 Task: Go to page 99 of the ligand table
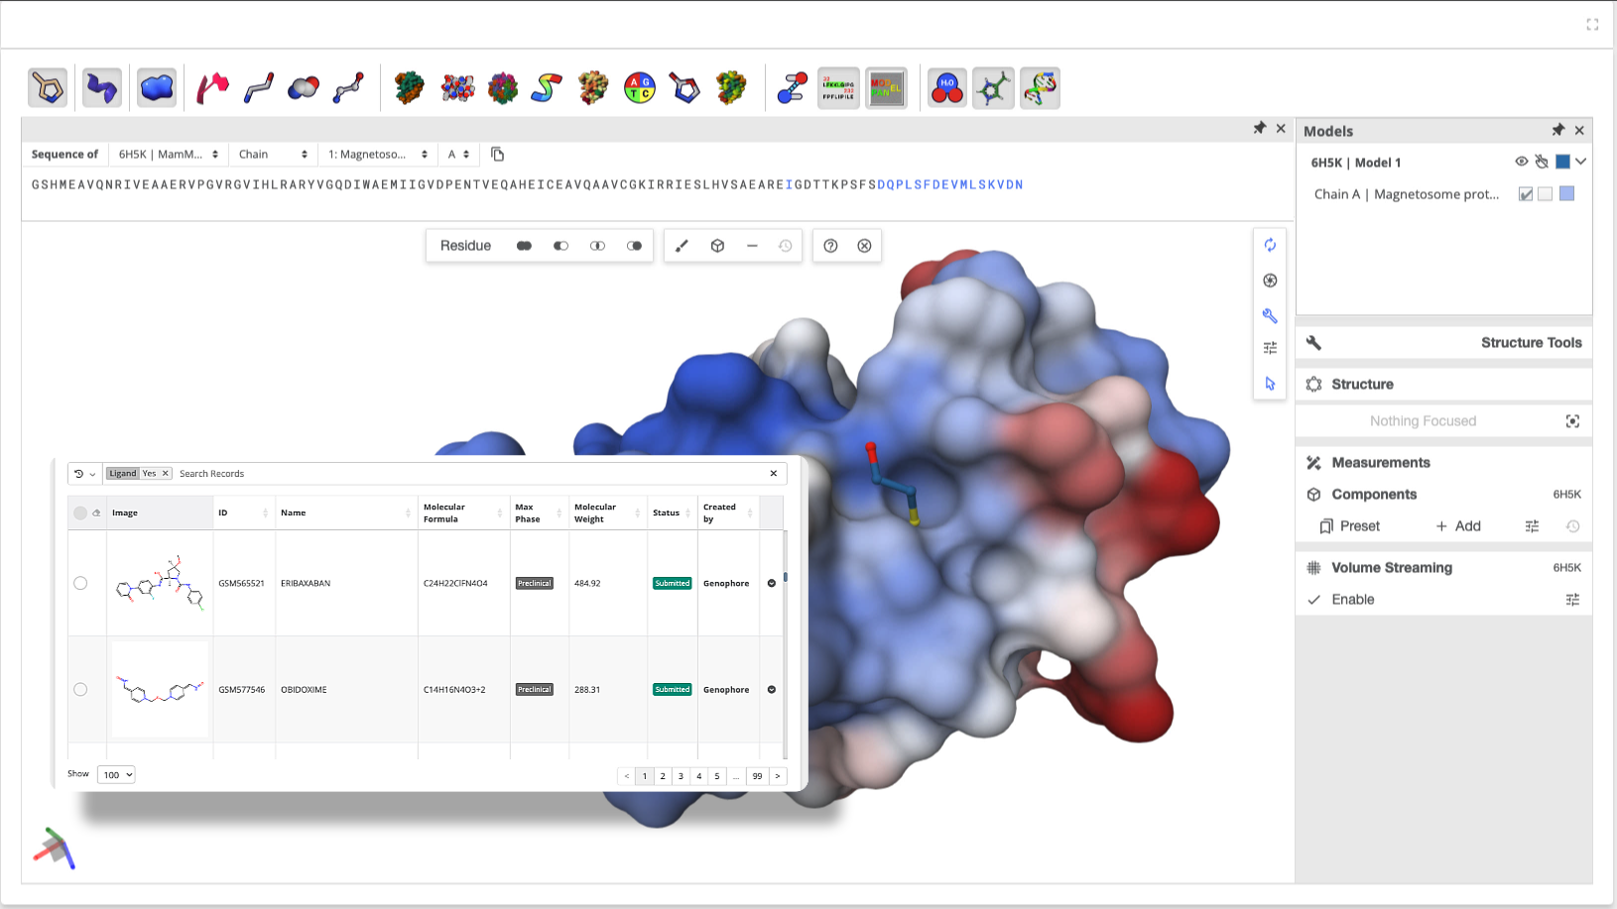757,776
